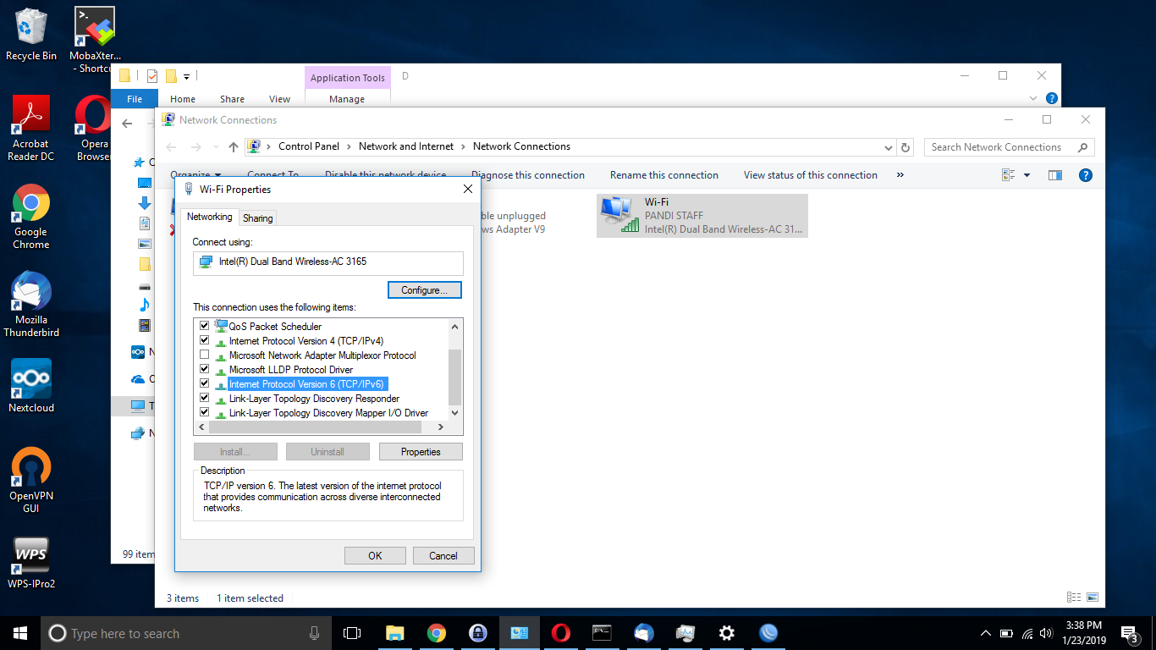Viewport: 1156px width, 650px height.
Task: Open Mozilla Thunderbird desktop shortcut
Action: tap(31, 293)
